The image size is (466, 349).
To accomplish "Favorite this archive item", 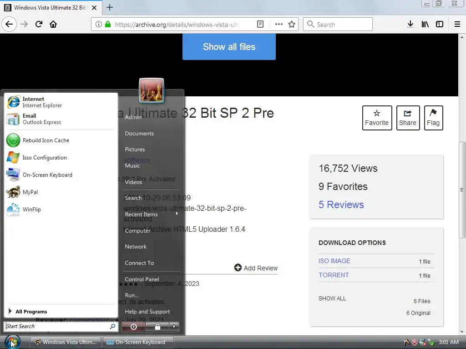I will tap(377, 118).
